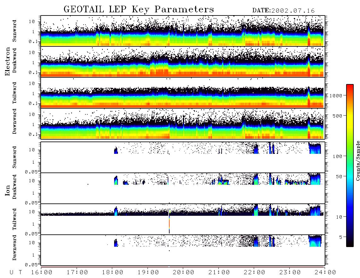Click the 1 tick label on Ion Duskward axis
The image size is (360, 278).
pyautogui.click(x=33, y=193)
